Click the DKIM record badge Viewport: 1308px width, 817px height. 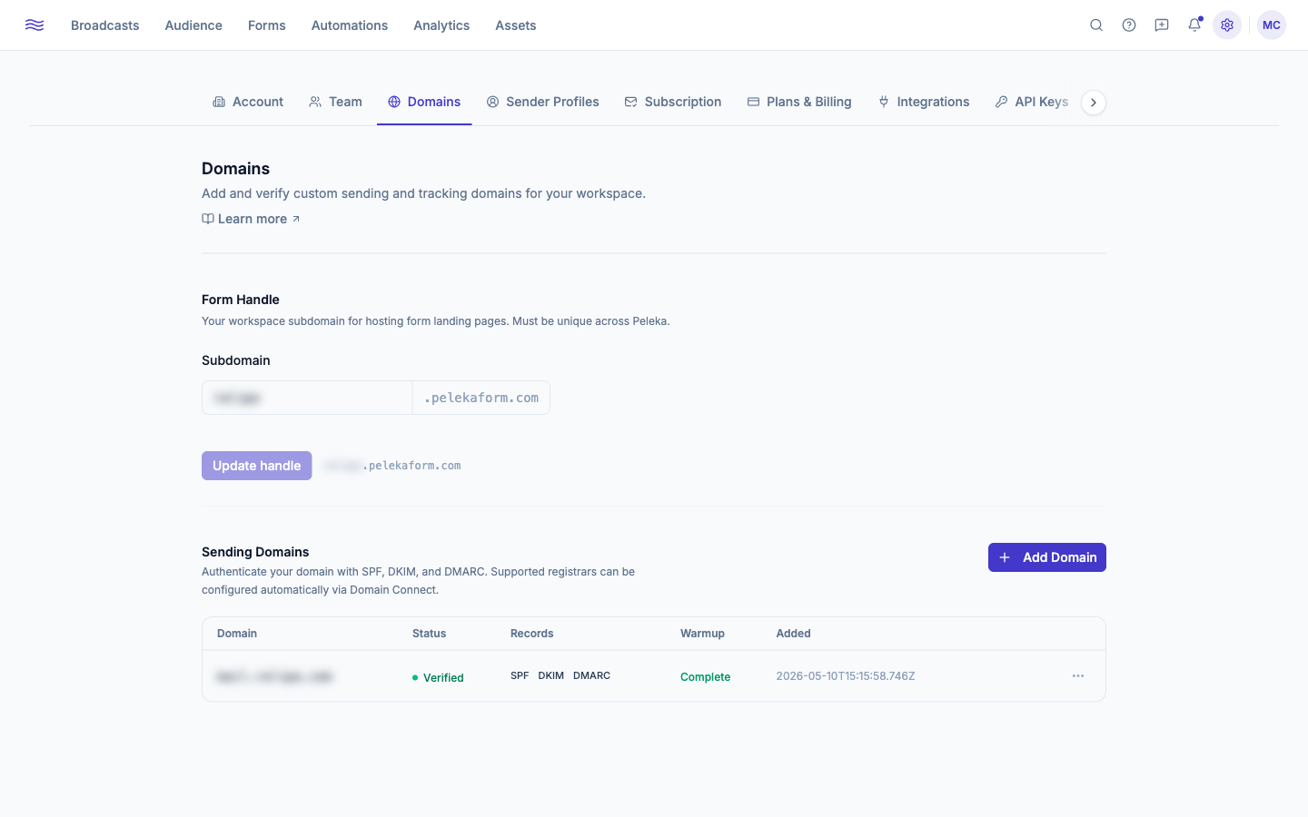[551, 675]
